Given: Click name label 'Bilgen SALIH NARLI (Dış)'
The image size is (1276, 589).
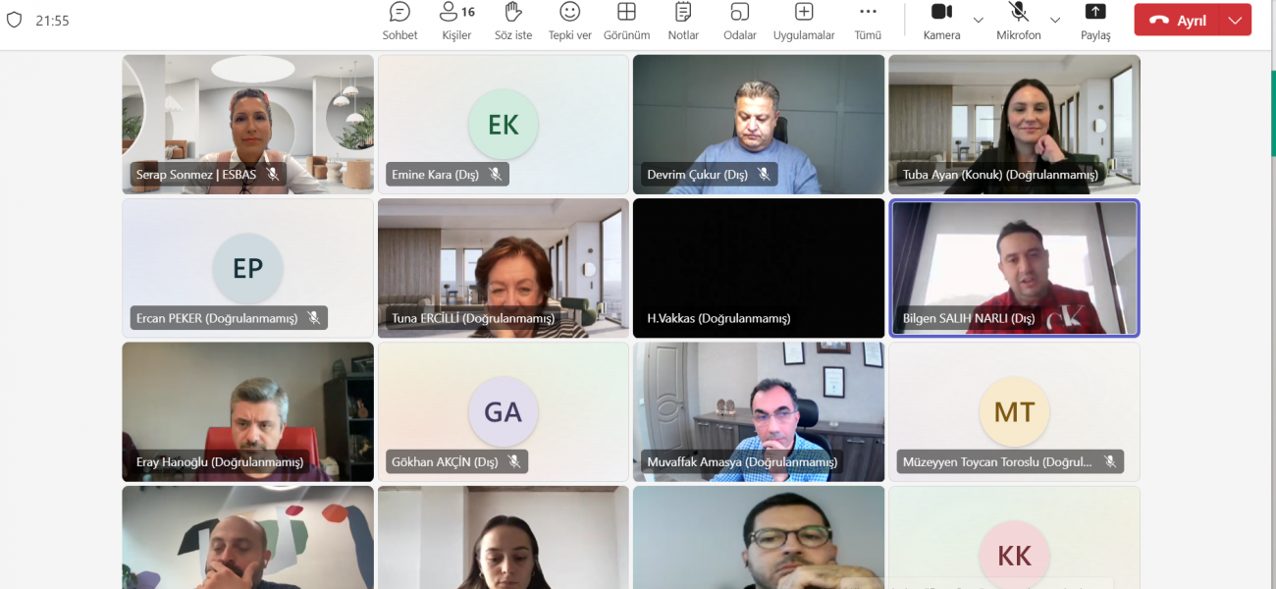Looking at the screenshot, I should click(969, 318).
